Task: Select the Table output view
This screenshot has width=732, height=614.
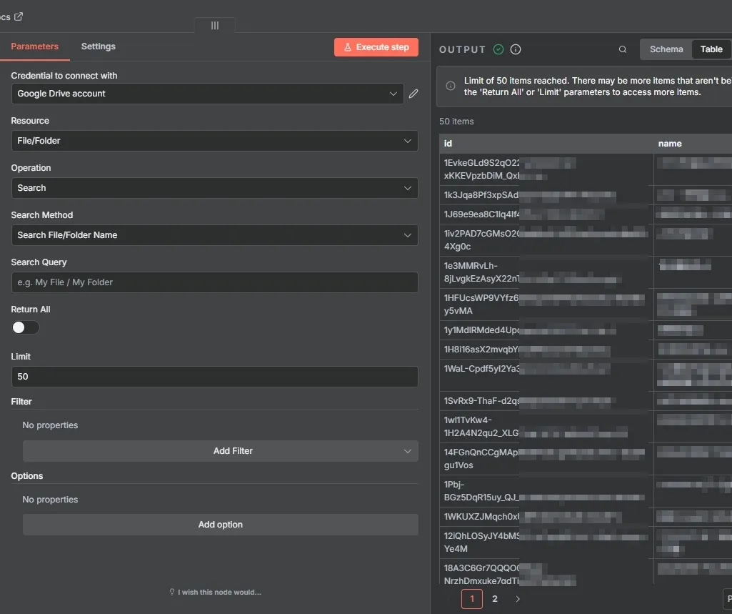Action: coord(711,49)
